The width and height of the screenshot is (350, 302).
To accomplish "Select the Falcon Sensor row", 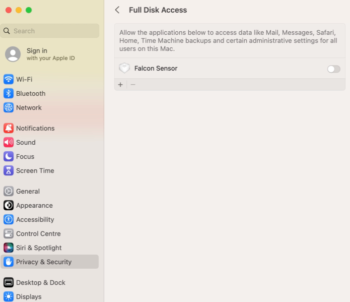I will coord(230,69).
